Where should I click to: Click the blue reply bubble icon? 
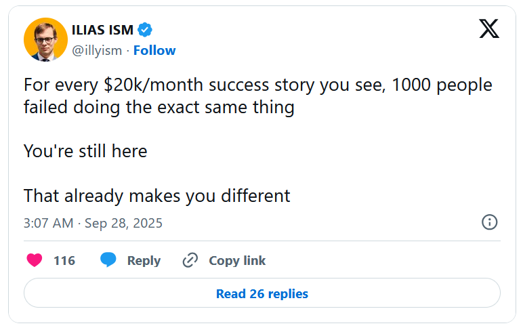point(108,260)
